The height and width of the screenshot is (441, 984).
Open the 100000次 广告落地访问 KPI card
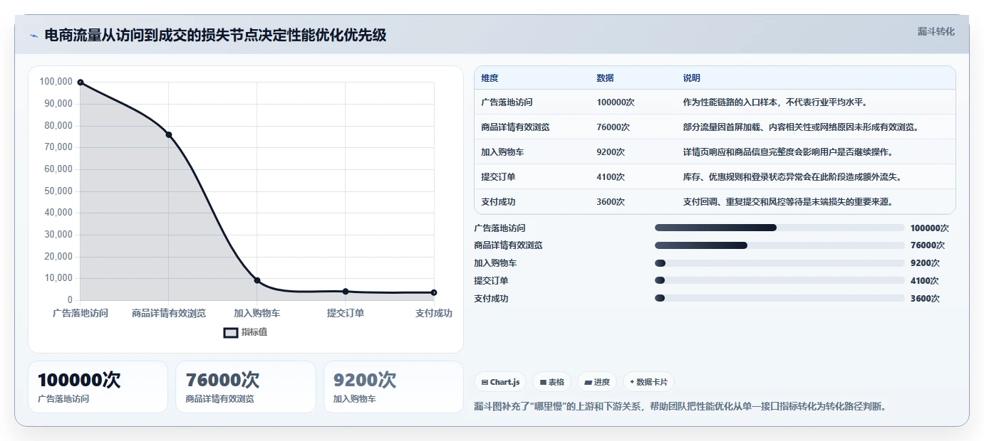pos(98,387)
